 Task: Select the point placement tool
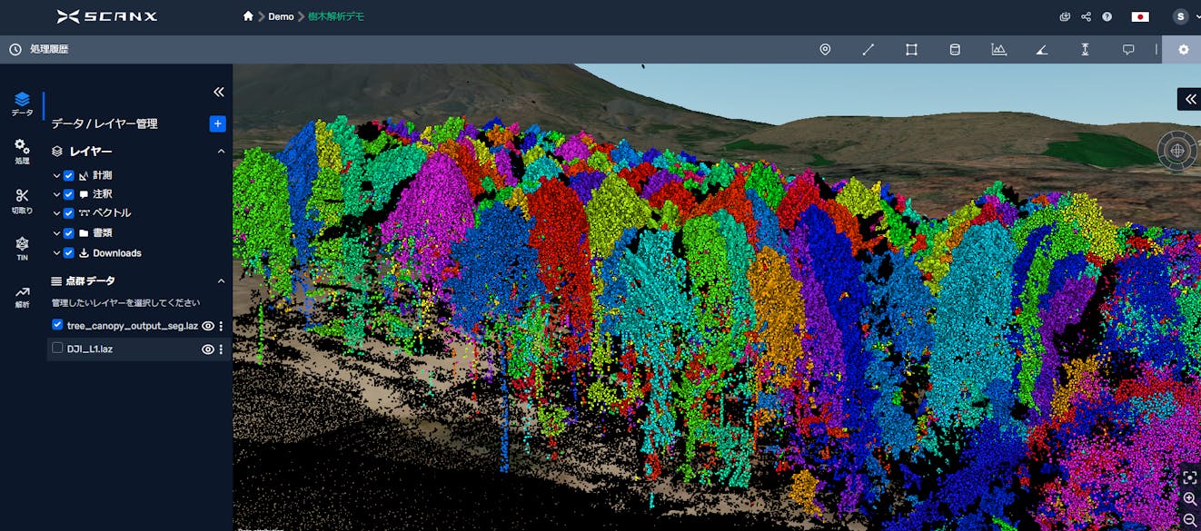[825, 49]
